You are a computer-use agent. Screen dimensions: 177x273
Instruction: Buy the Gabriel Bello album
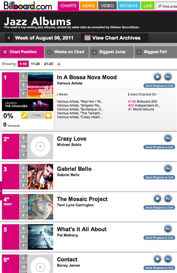pyautogui.click(x=168, y=168)
